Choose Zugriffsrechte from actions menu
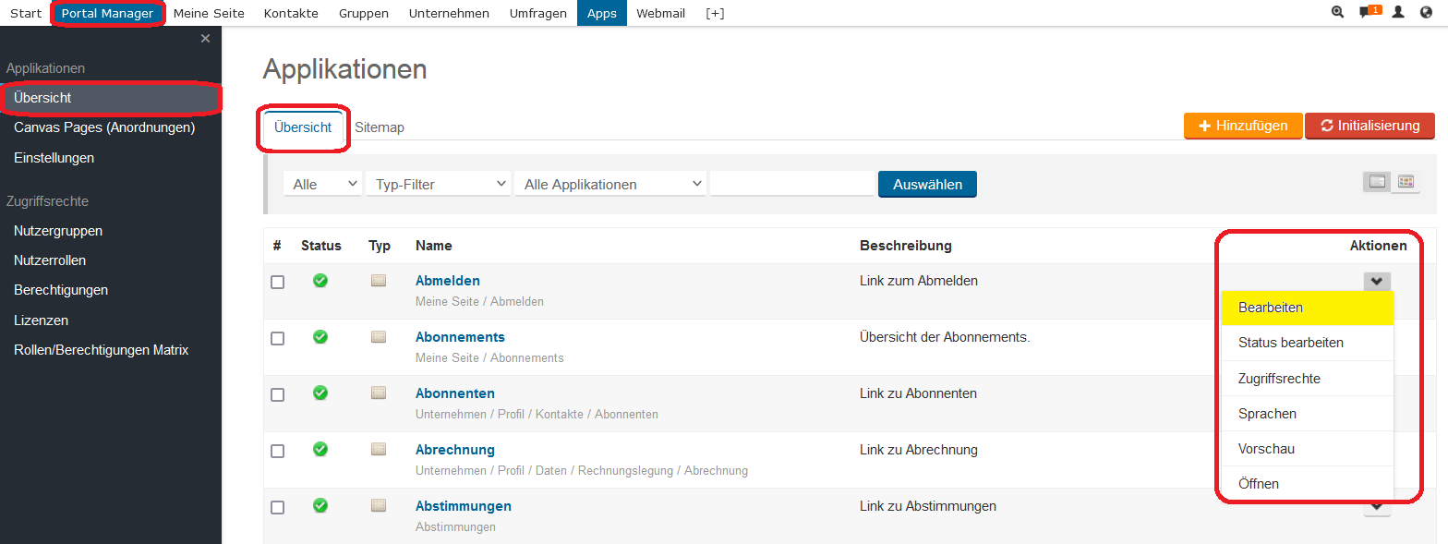 1307,378
